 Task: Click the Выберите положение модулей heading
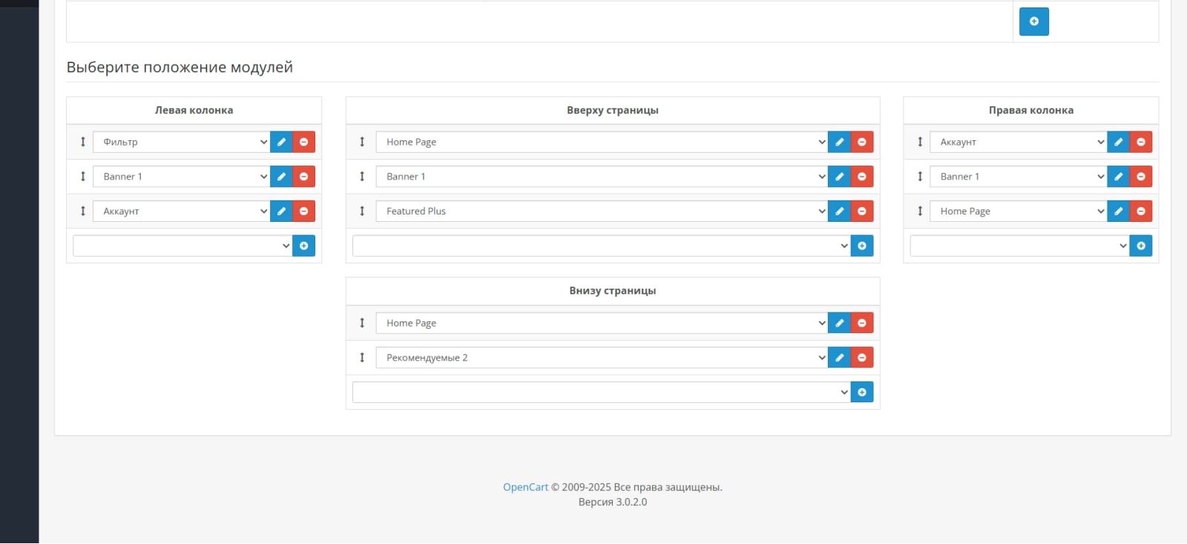[180, 68]
